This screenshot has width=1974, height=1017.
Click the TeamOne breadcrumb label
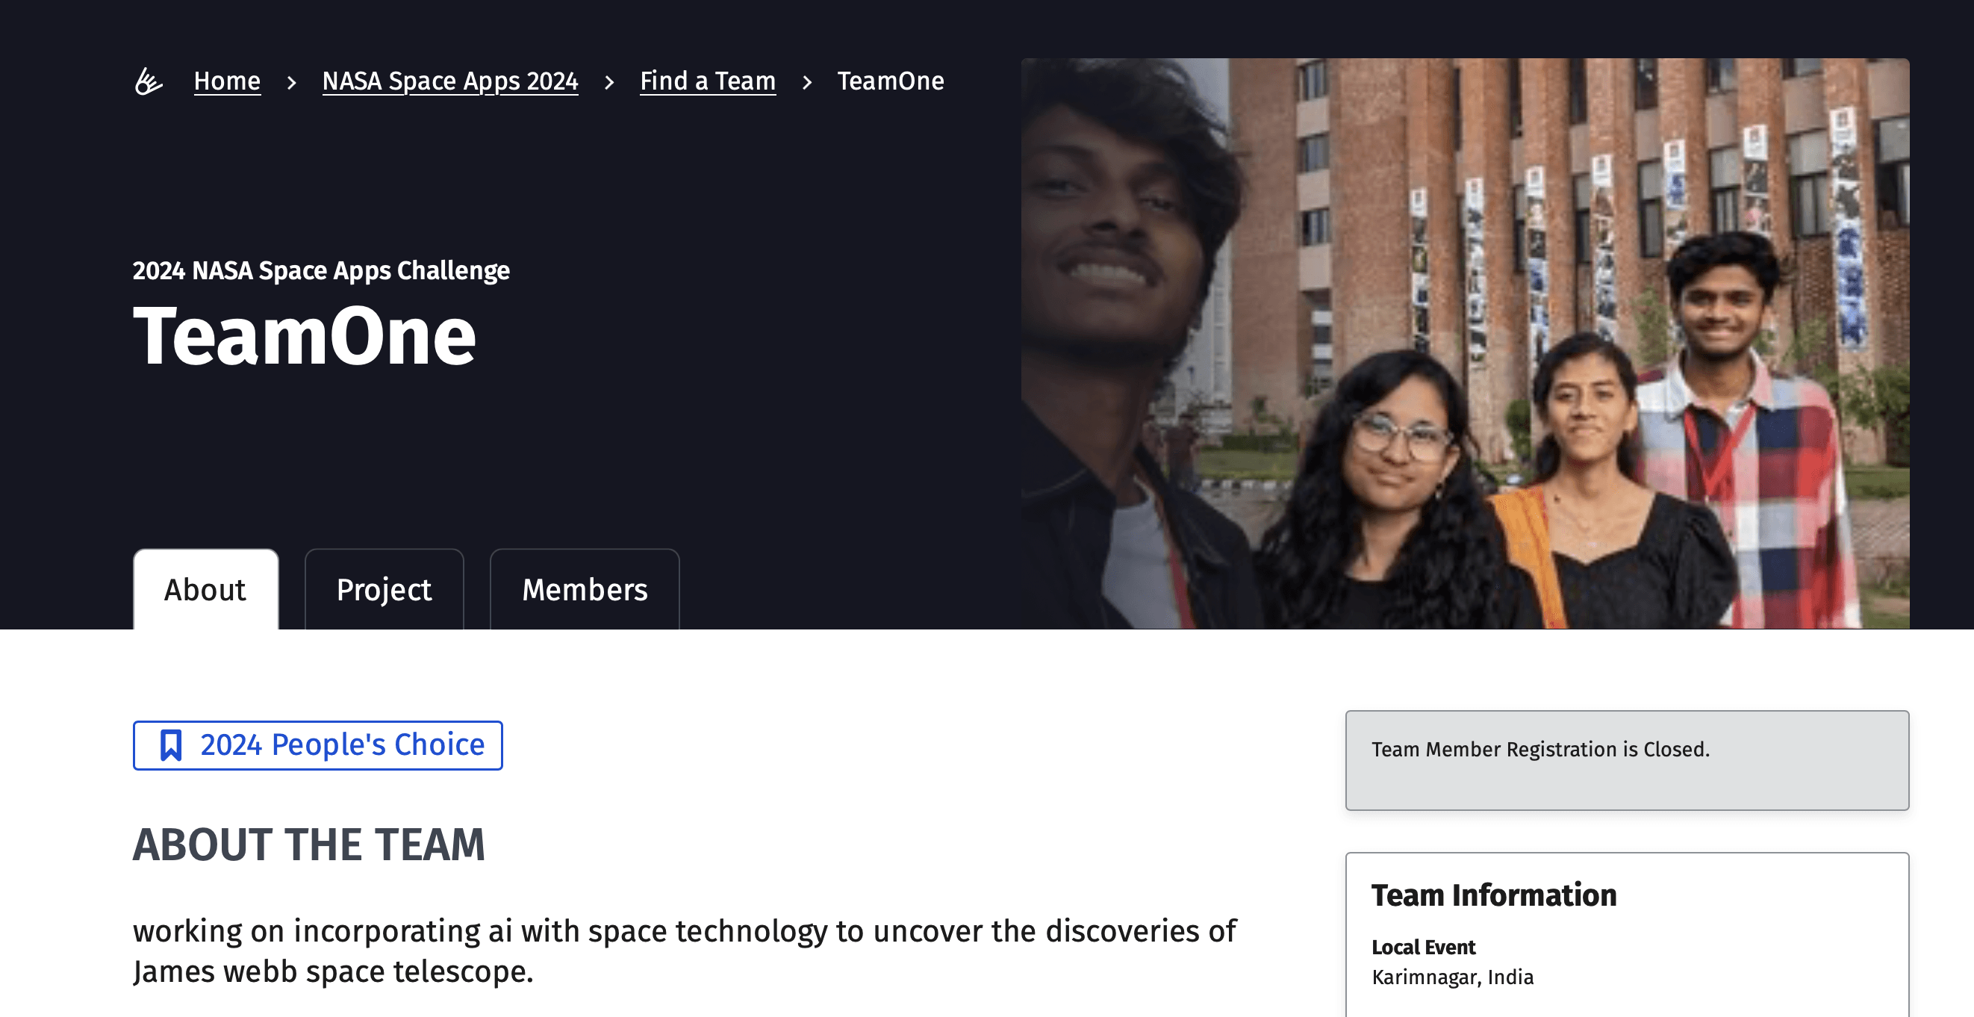pos(890,81)
